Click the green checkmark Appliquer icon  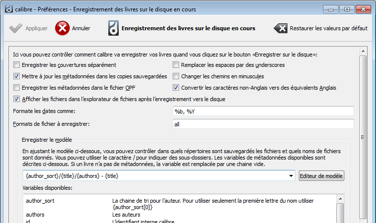pyautogui.click(x=16, y=28)
